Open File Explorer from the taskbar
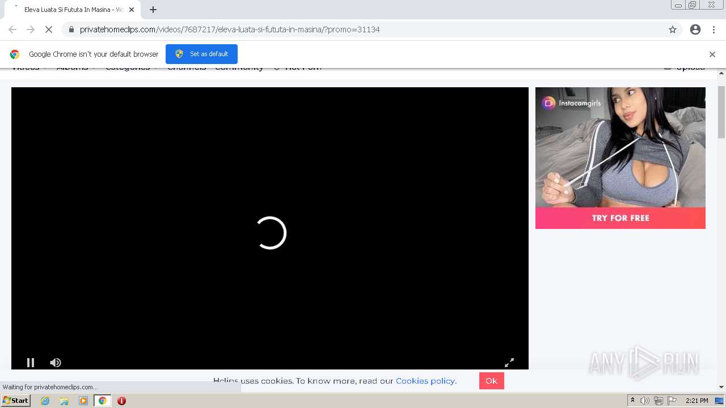The image size is (726, 408). pyautogui.click(x=64, y=401)
